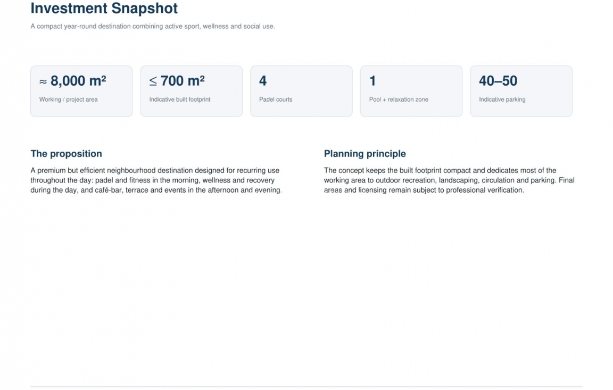613x390 pixels.
Task: Click the Indicative built footprint label
Action: pos(179,99)
